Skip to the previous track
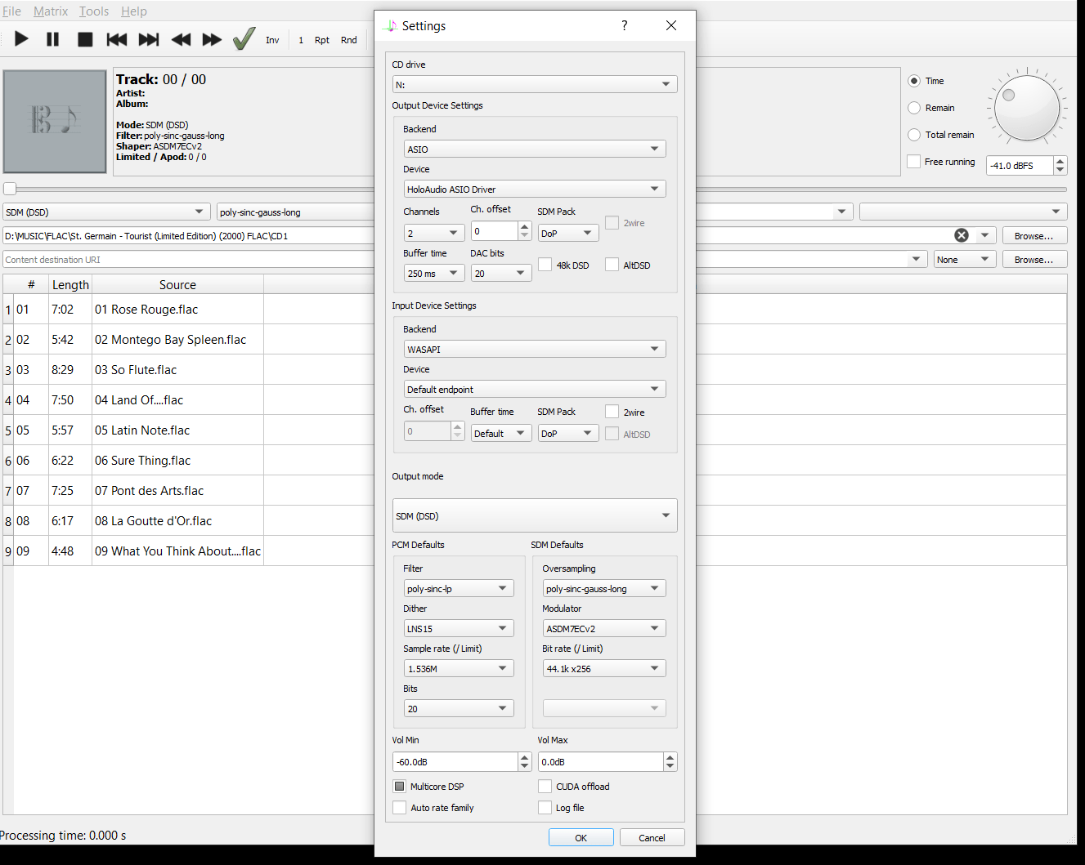This screenshot has height=865, width=1085. pos(117,39)
